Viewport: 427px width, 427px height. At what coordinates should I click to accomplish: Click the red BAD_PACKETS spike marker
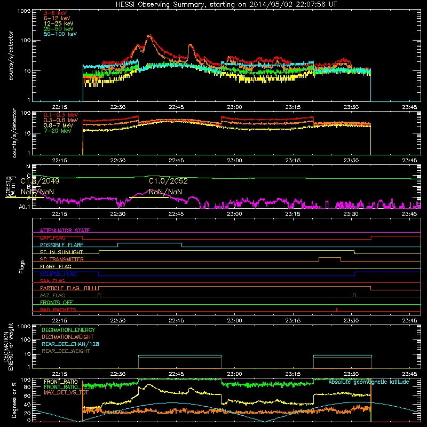point(337,310)
